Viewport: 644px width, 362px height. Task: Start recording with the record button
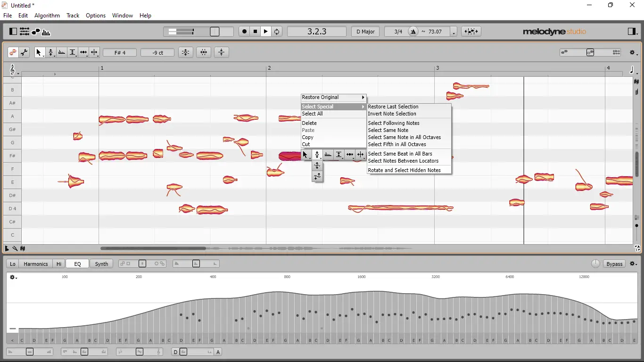[244, 32]
